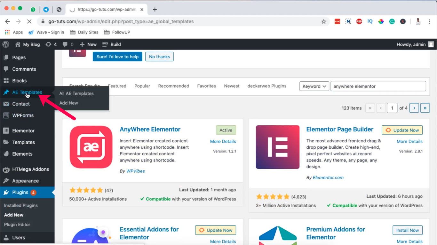This screenshot has width=437, height=245.
Task: Open the Elementor.com author link
Action: pyautogui.click(x=328, y=178)
